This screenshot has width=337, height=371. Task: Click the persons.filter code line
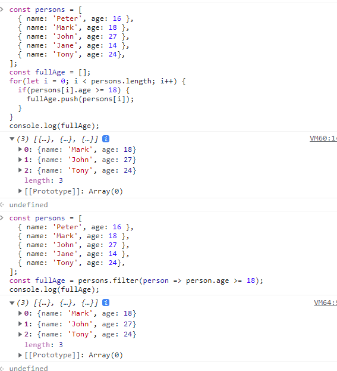[136, 280]
